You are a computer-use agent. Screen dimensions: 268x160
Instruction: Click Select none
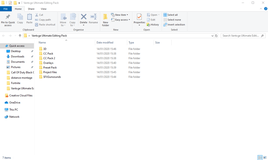pyautogui.click(x=172, y=20)
